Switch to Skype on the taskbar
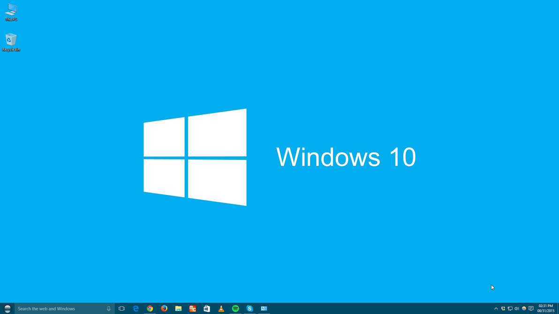This screenshot has width=559, height=314. [x=249, y=309]
